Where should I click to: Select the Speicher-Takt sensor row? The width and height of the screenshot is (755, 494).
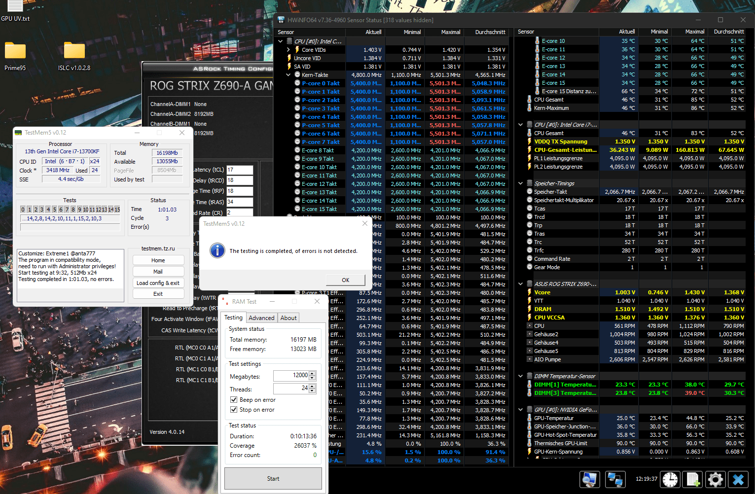(x=635, y=192)
